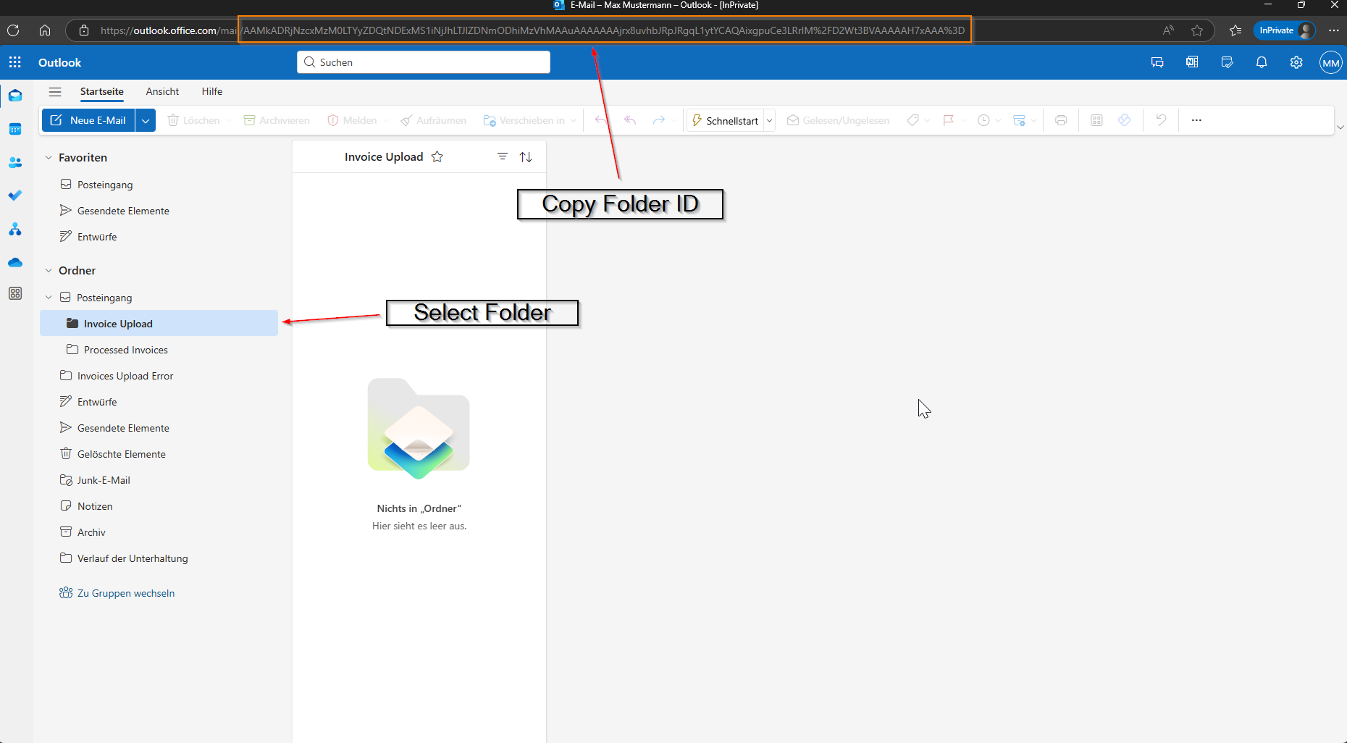Open the To Do checkmark icon
This screenshot has height=743, width=1347.
tap(15, 196)
